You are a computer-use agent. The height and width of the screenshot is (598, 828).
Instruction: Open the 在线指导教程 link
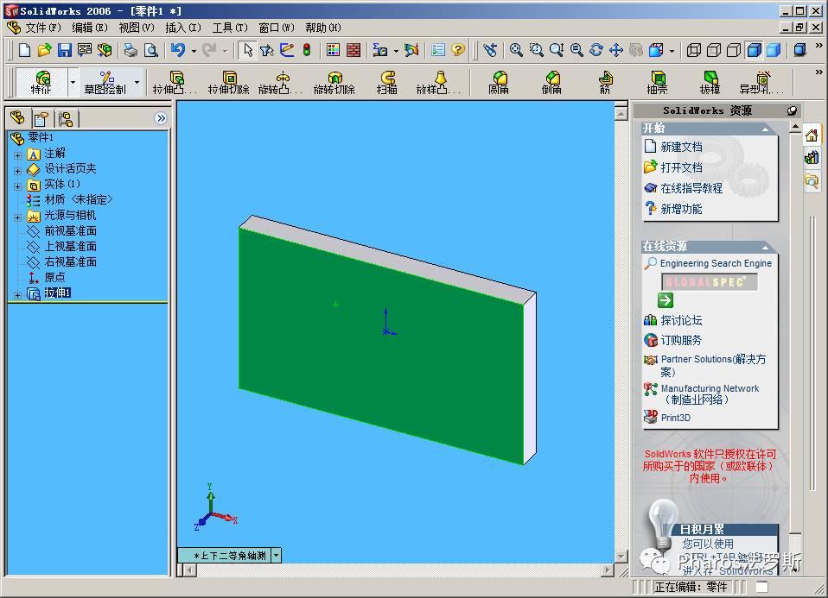[691, 188]
